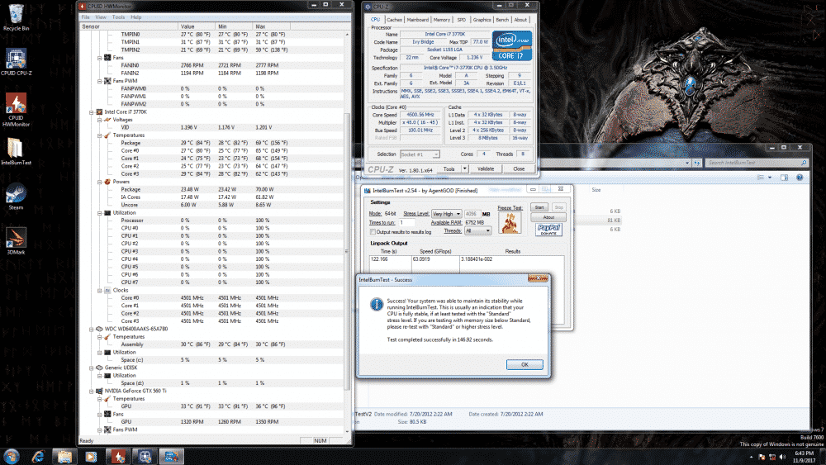The height and width of the screenshot is (465, 826).
Task: Click the Intel Core i7 logo in CPU-Z
Action: [x=511, y=45]
